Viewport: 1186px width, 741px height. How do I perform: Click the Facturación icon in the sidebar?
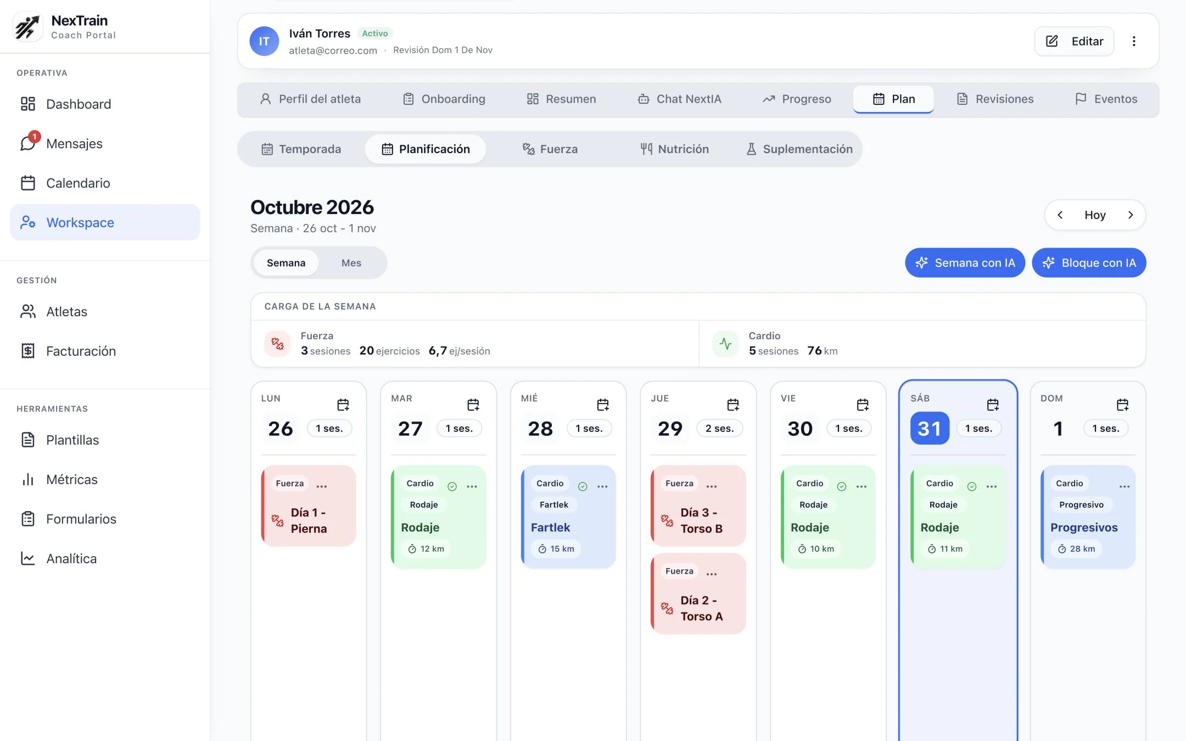click(x=28, y=351)
